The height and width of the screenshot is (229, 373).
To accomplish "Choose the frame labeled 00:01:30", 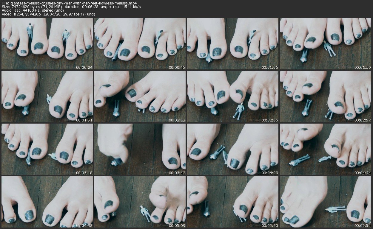I will [326, 44].
